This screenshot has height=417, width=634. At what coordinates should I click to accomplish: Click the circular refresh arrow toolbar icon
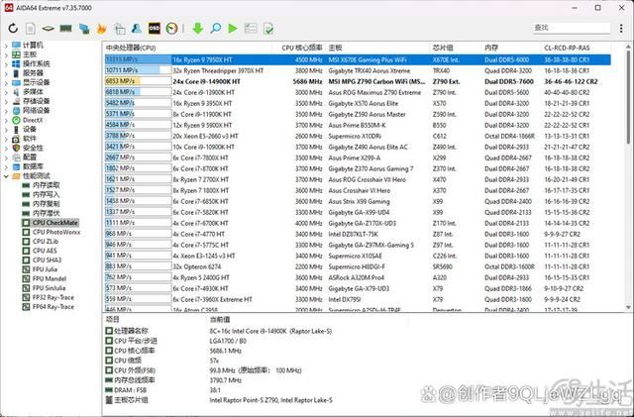(x=13, y=29)
